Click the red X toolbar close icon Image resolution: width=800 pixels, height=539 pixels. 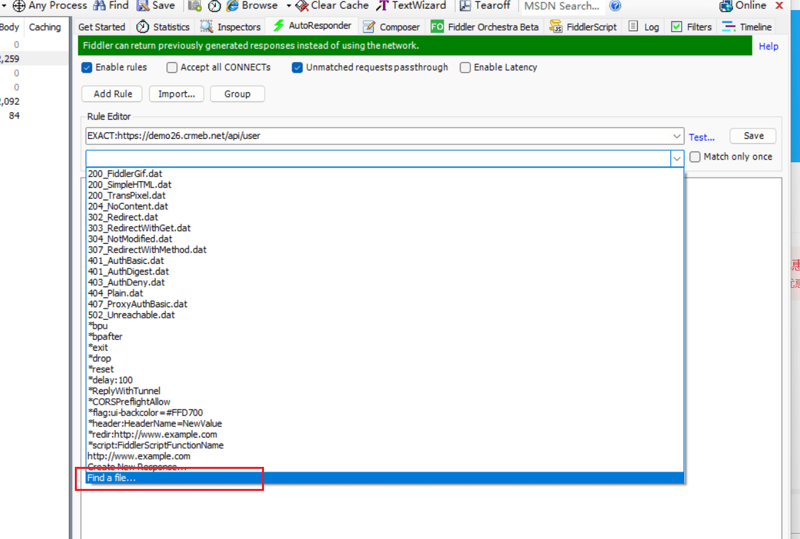point(779,5)
